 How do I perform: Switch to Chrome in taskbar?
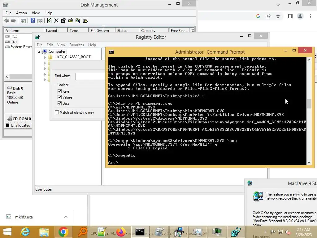(x=63, y=232)
